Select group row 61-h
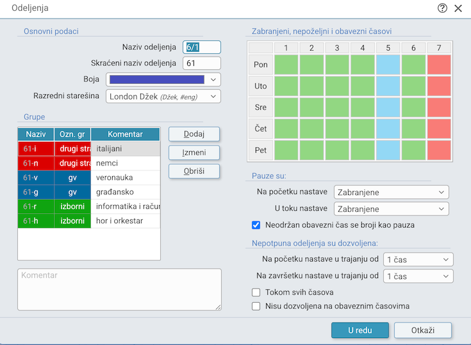Image resolution: width=471 pixels, height=345 pixels. point(89,221)
